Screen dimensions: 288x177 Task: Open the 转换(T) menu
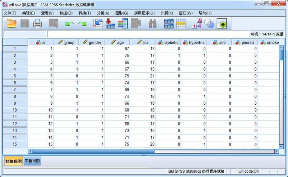tap(85, 13)
